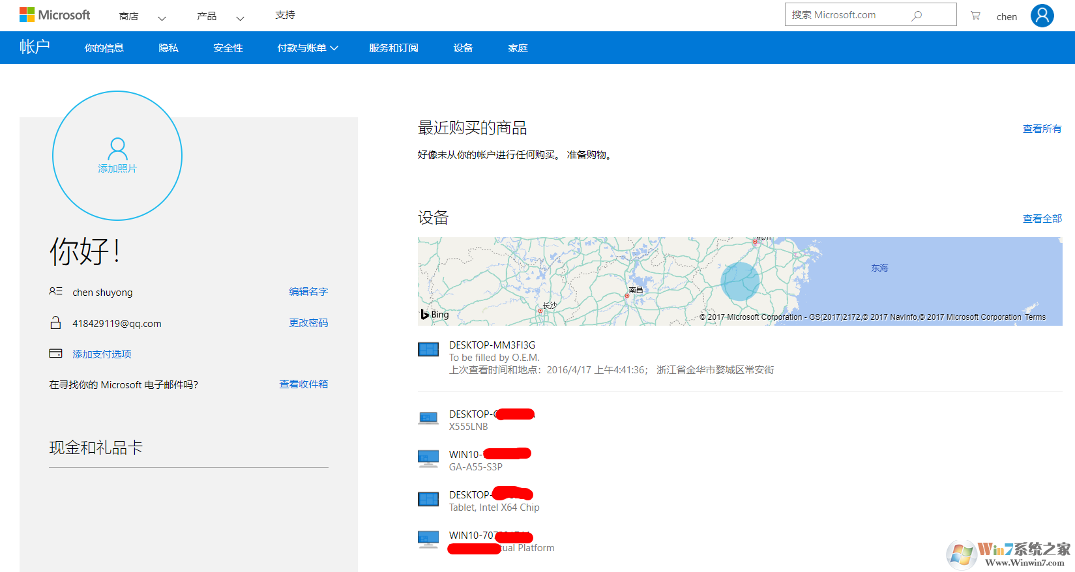Open the 添加支付选项 link

(x=102, y=354)
